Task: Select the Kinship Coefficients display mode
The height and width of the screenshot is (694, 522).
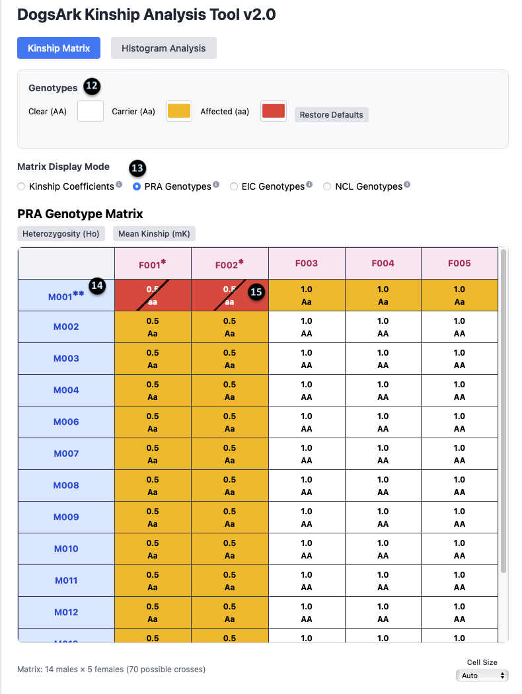Action: tap(21, 186)
